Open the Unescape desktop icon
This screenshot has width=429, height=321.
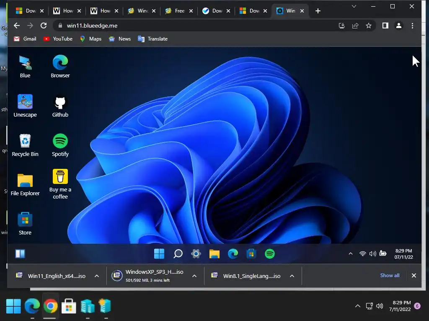[x=25, y=106]
